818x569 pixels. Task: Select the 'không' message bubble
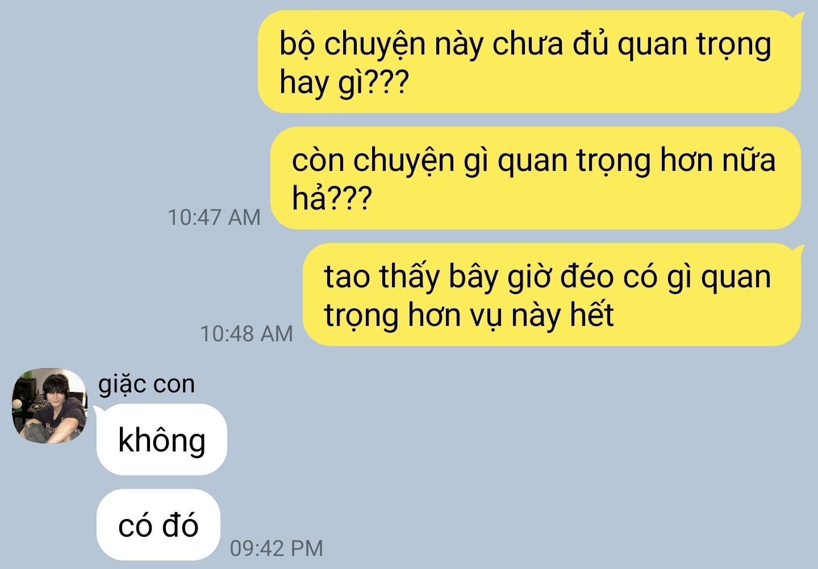coord(162,440)
